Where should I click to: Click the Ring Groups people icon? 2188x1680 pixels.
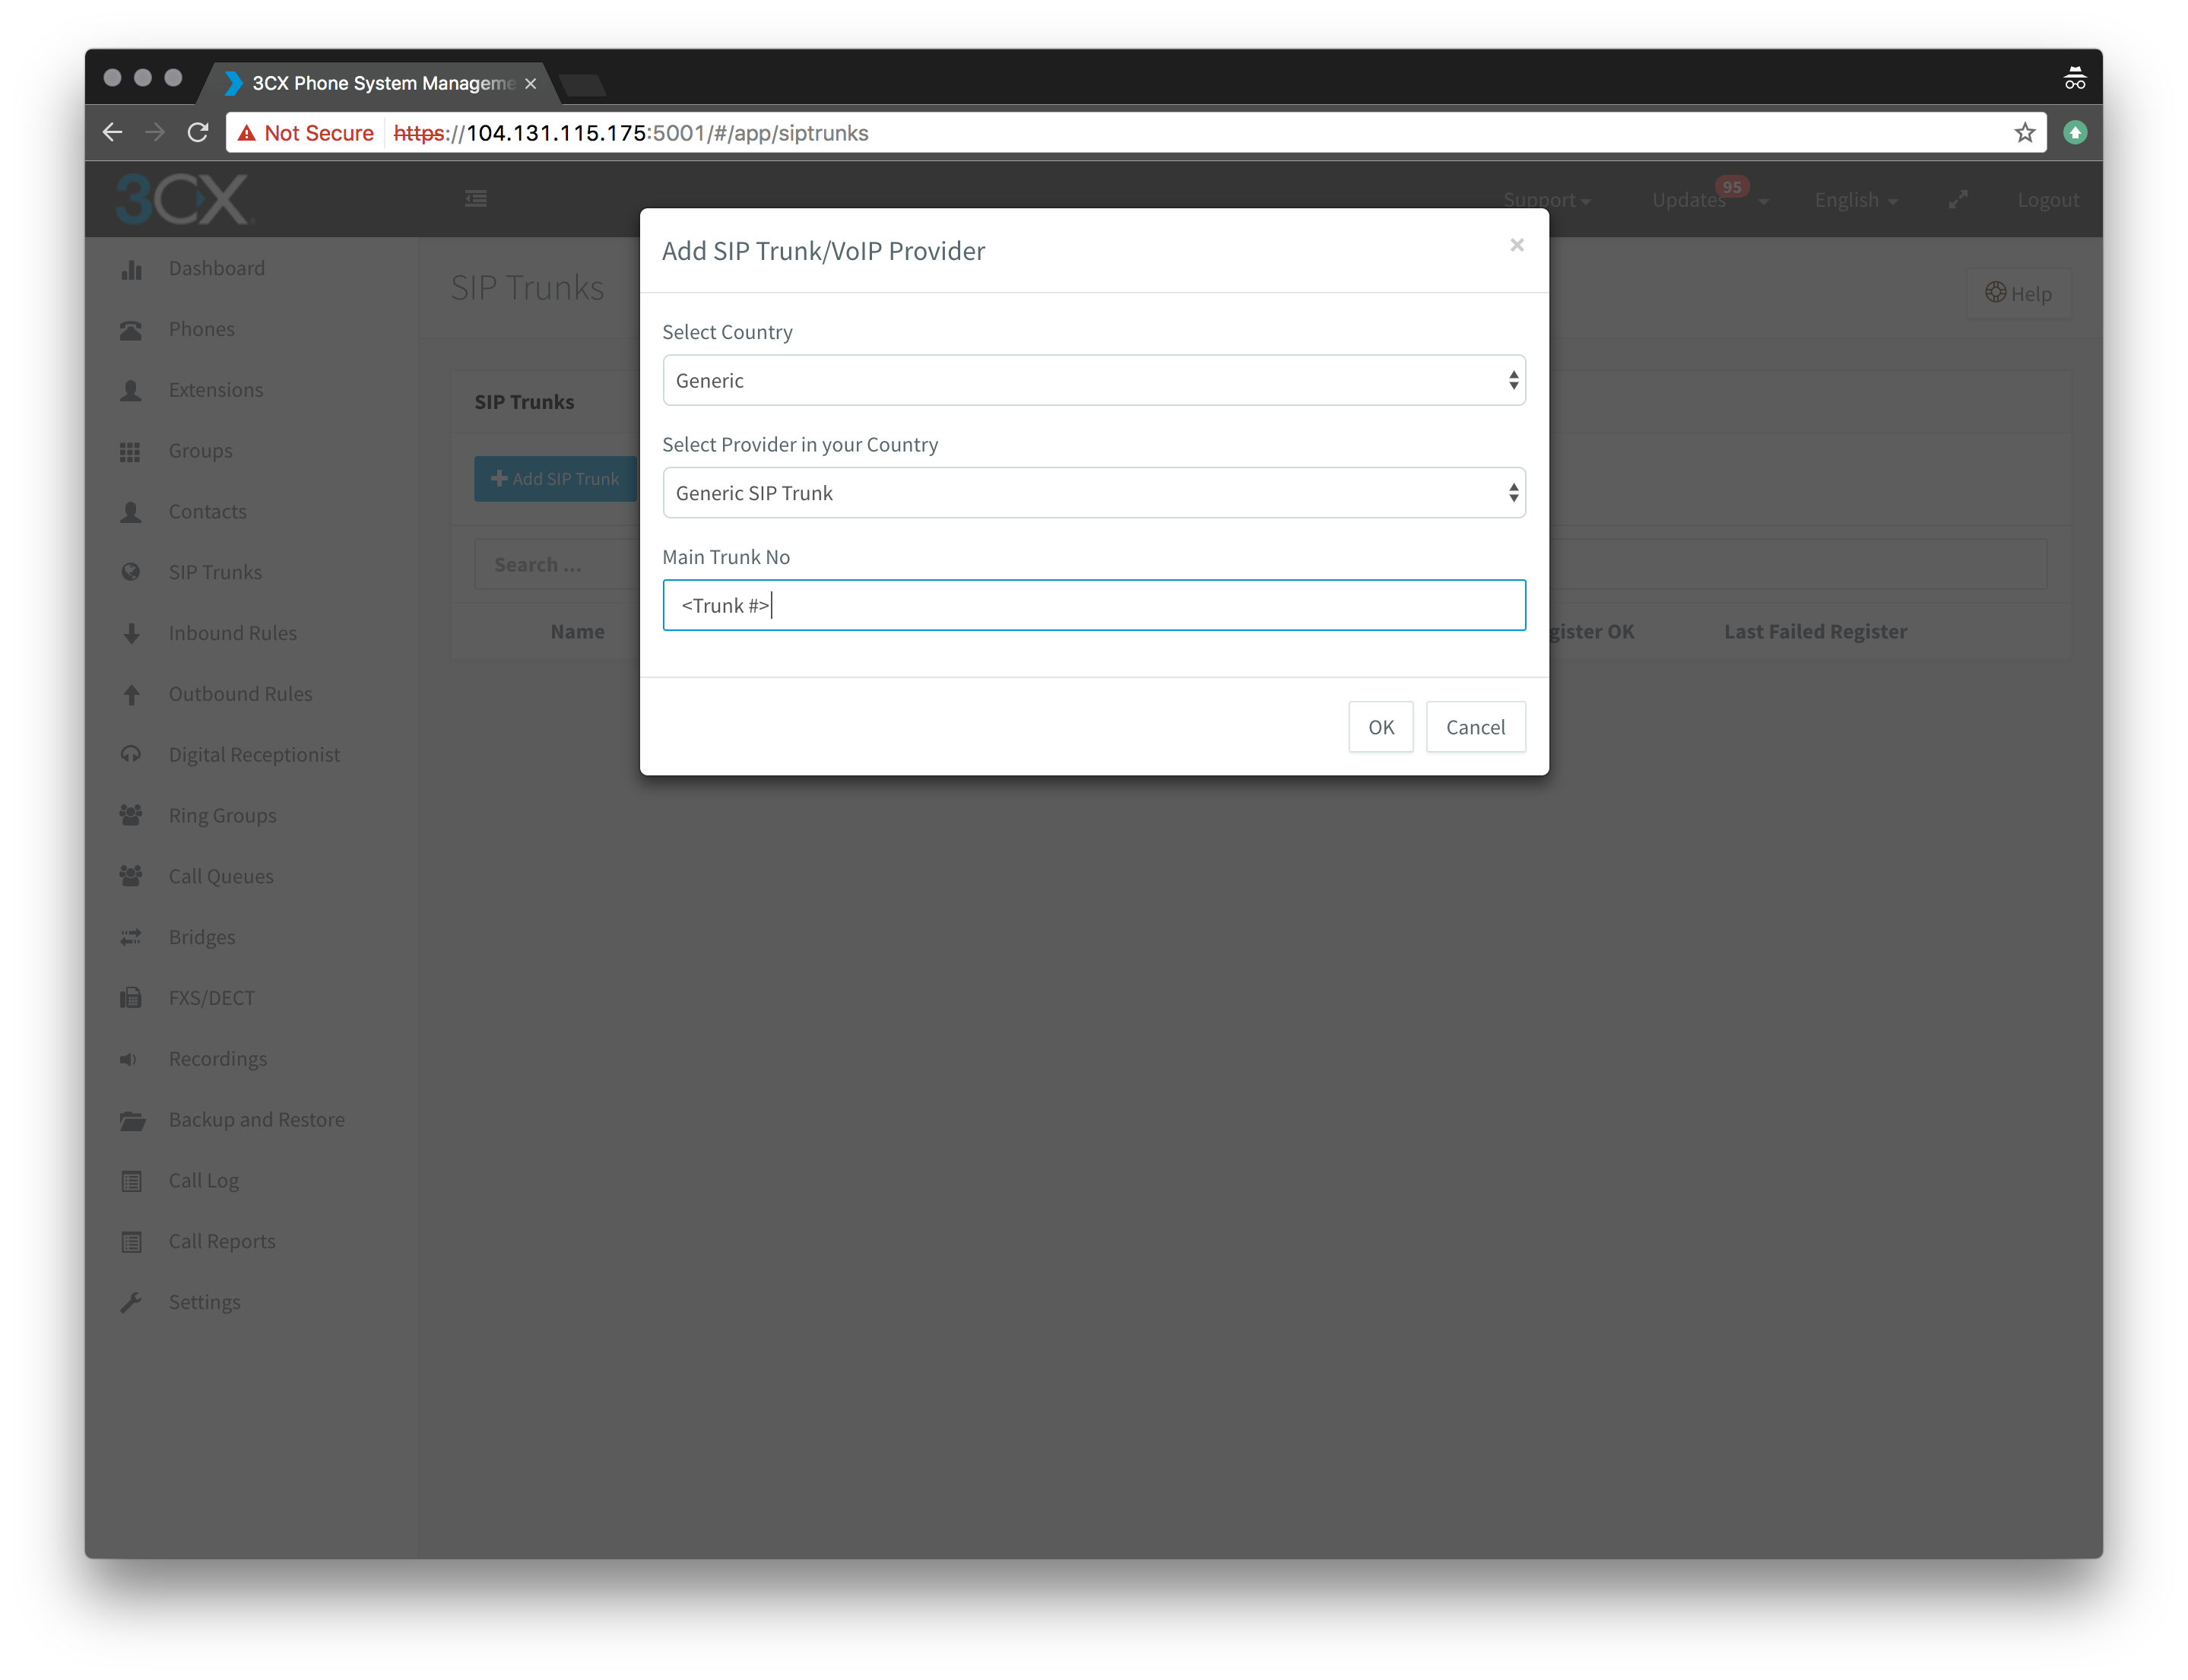[x=131, y=816]
